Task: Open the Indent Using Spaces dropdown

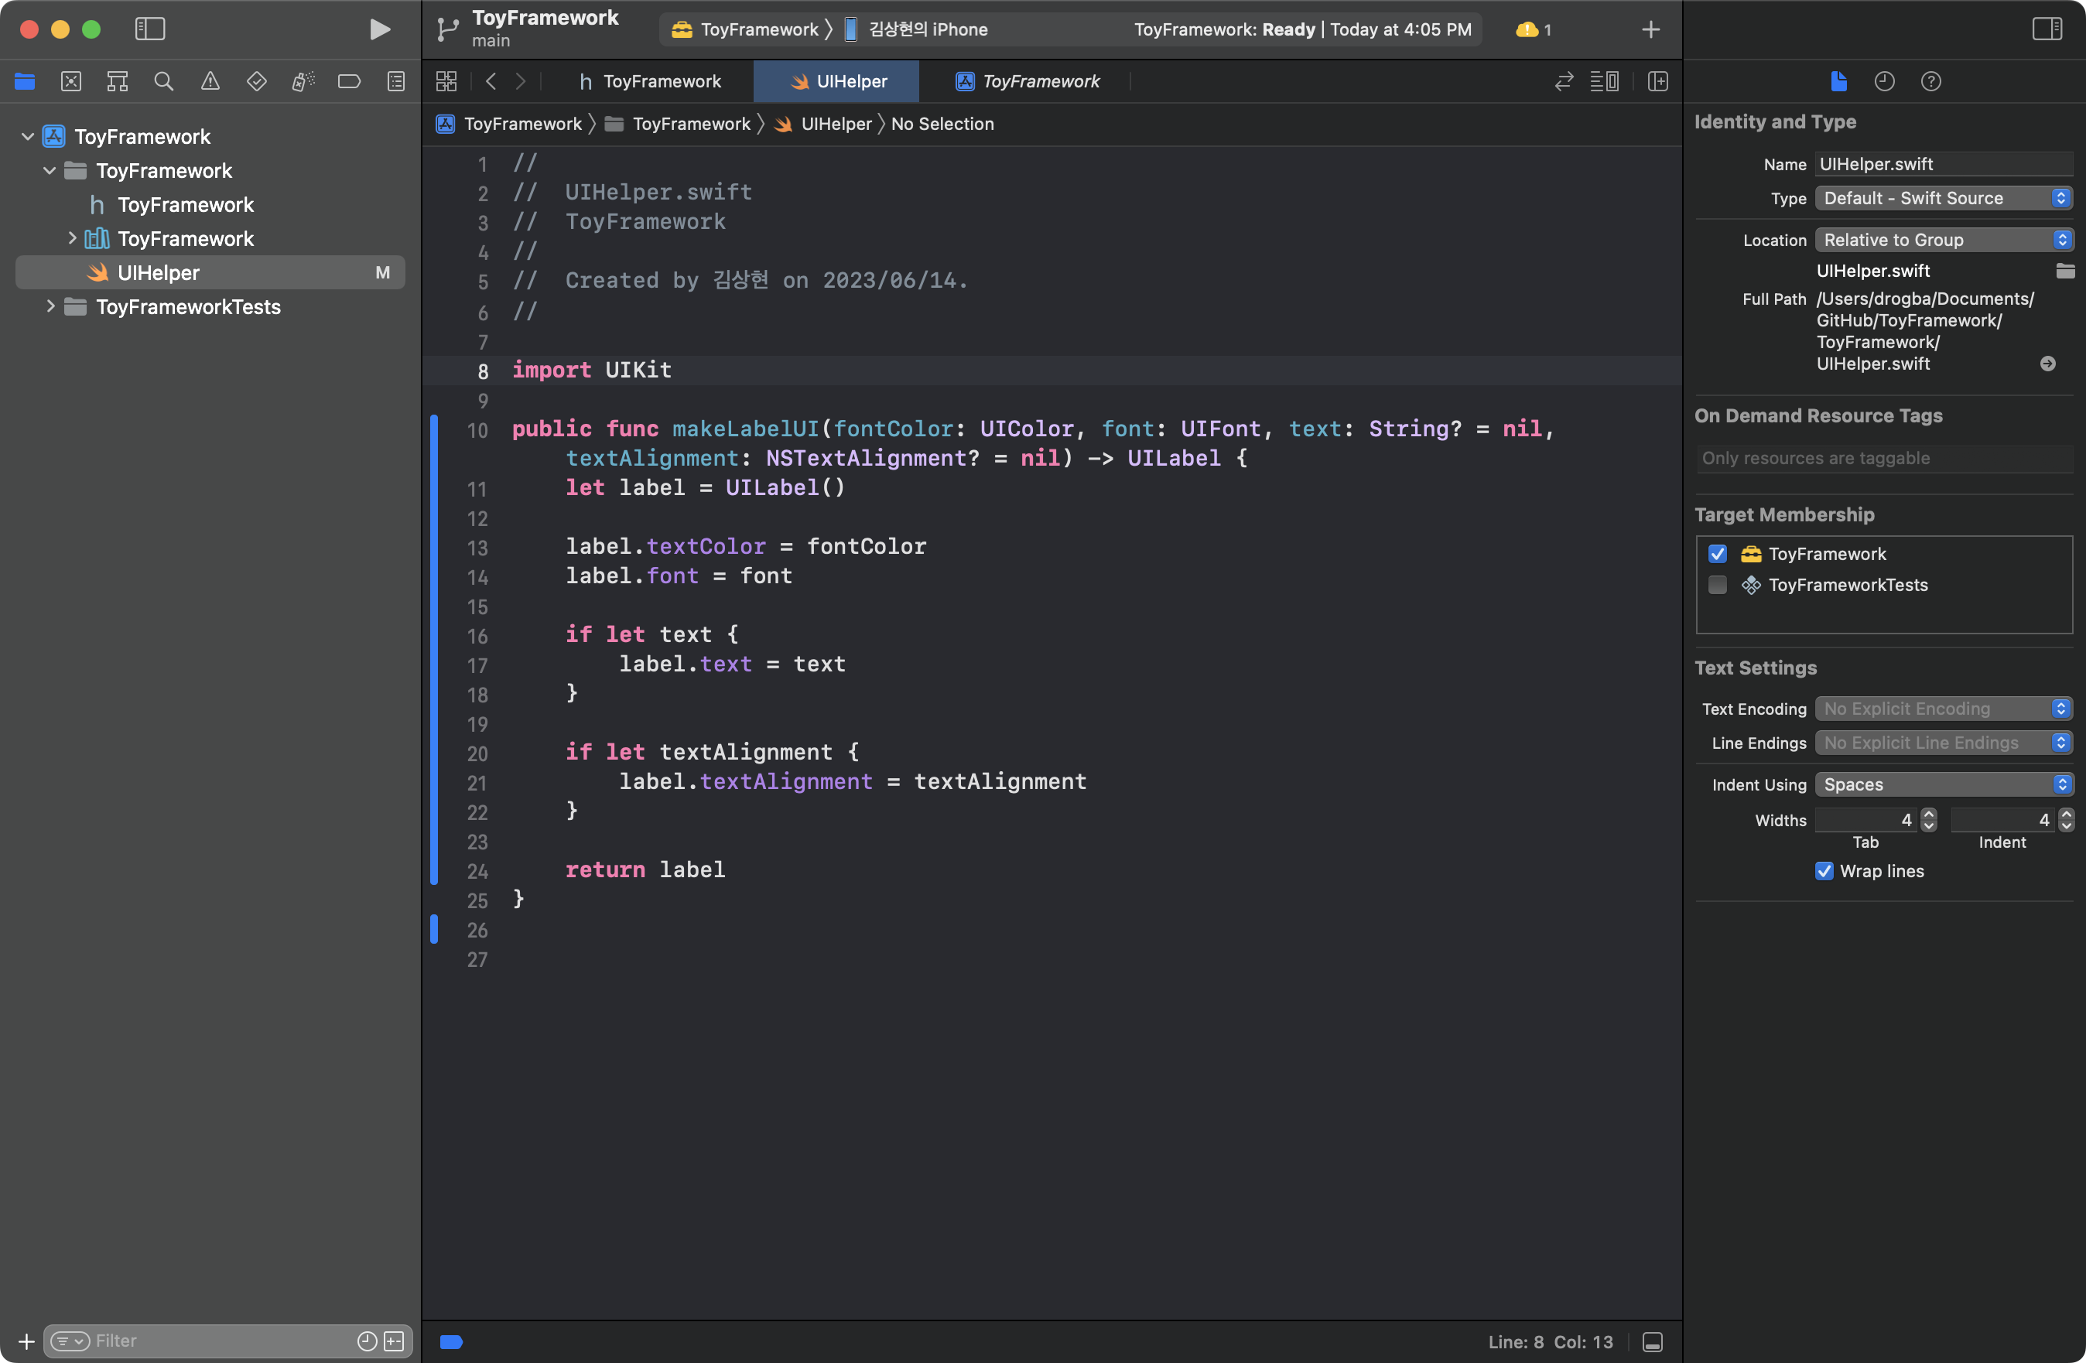Action: click(1942, 784)
